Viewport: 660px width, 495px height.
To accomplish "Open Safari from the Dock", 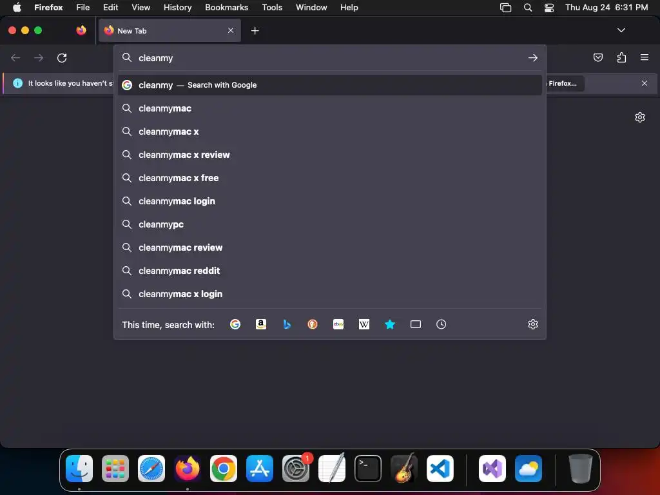I will pyautogui.click(x=151, y=469).
